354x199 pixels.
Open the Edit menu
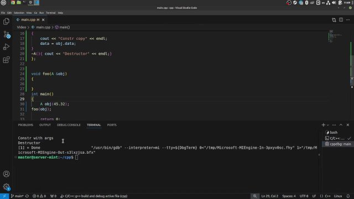[x=9, y=13]
